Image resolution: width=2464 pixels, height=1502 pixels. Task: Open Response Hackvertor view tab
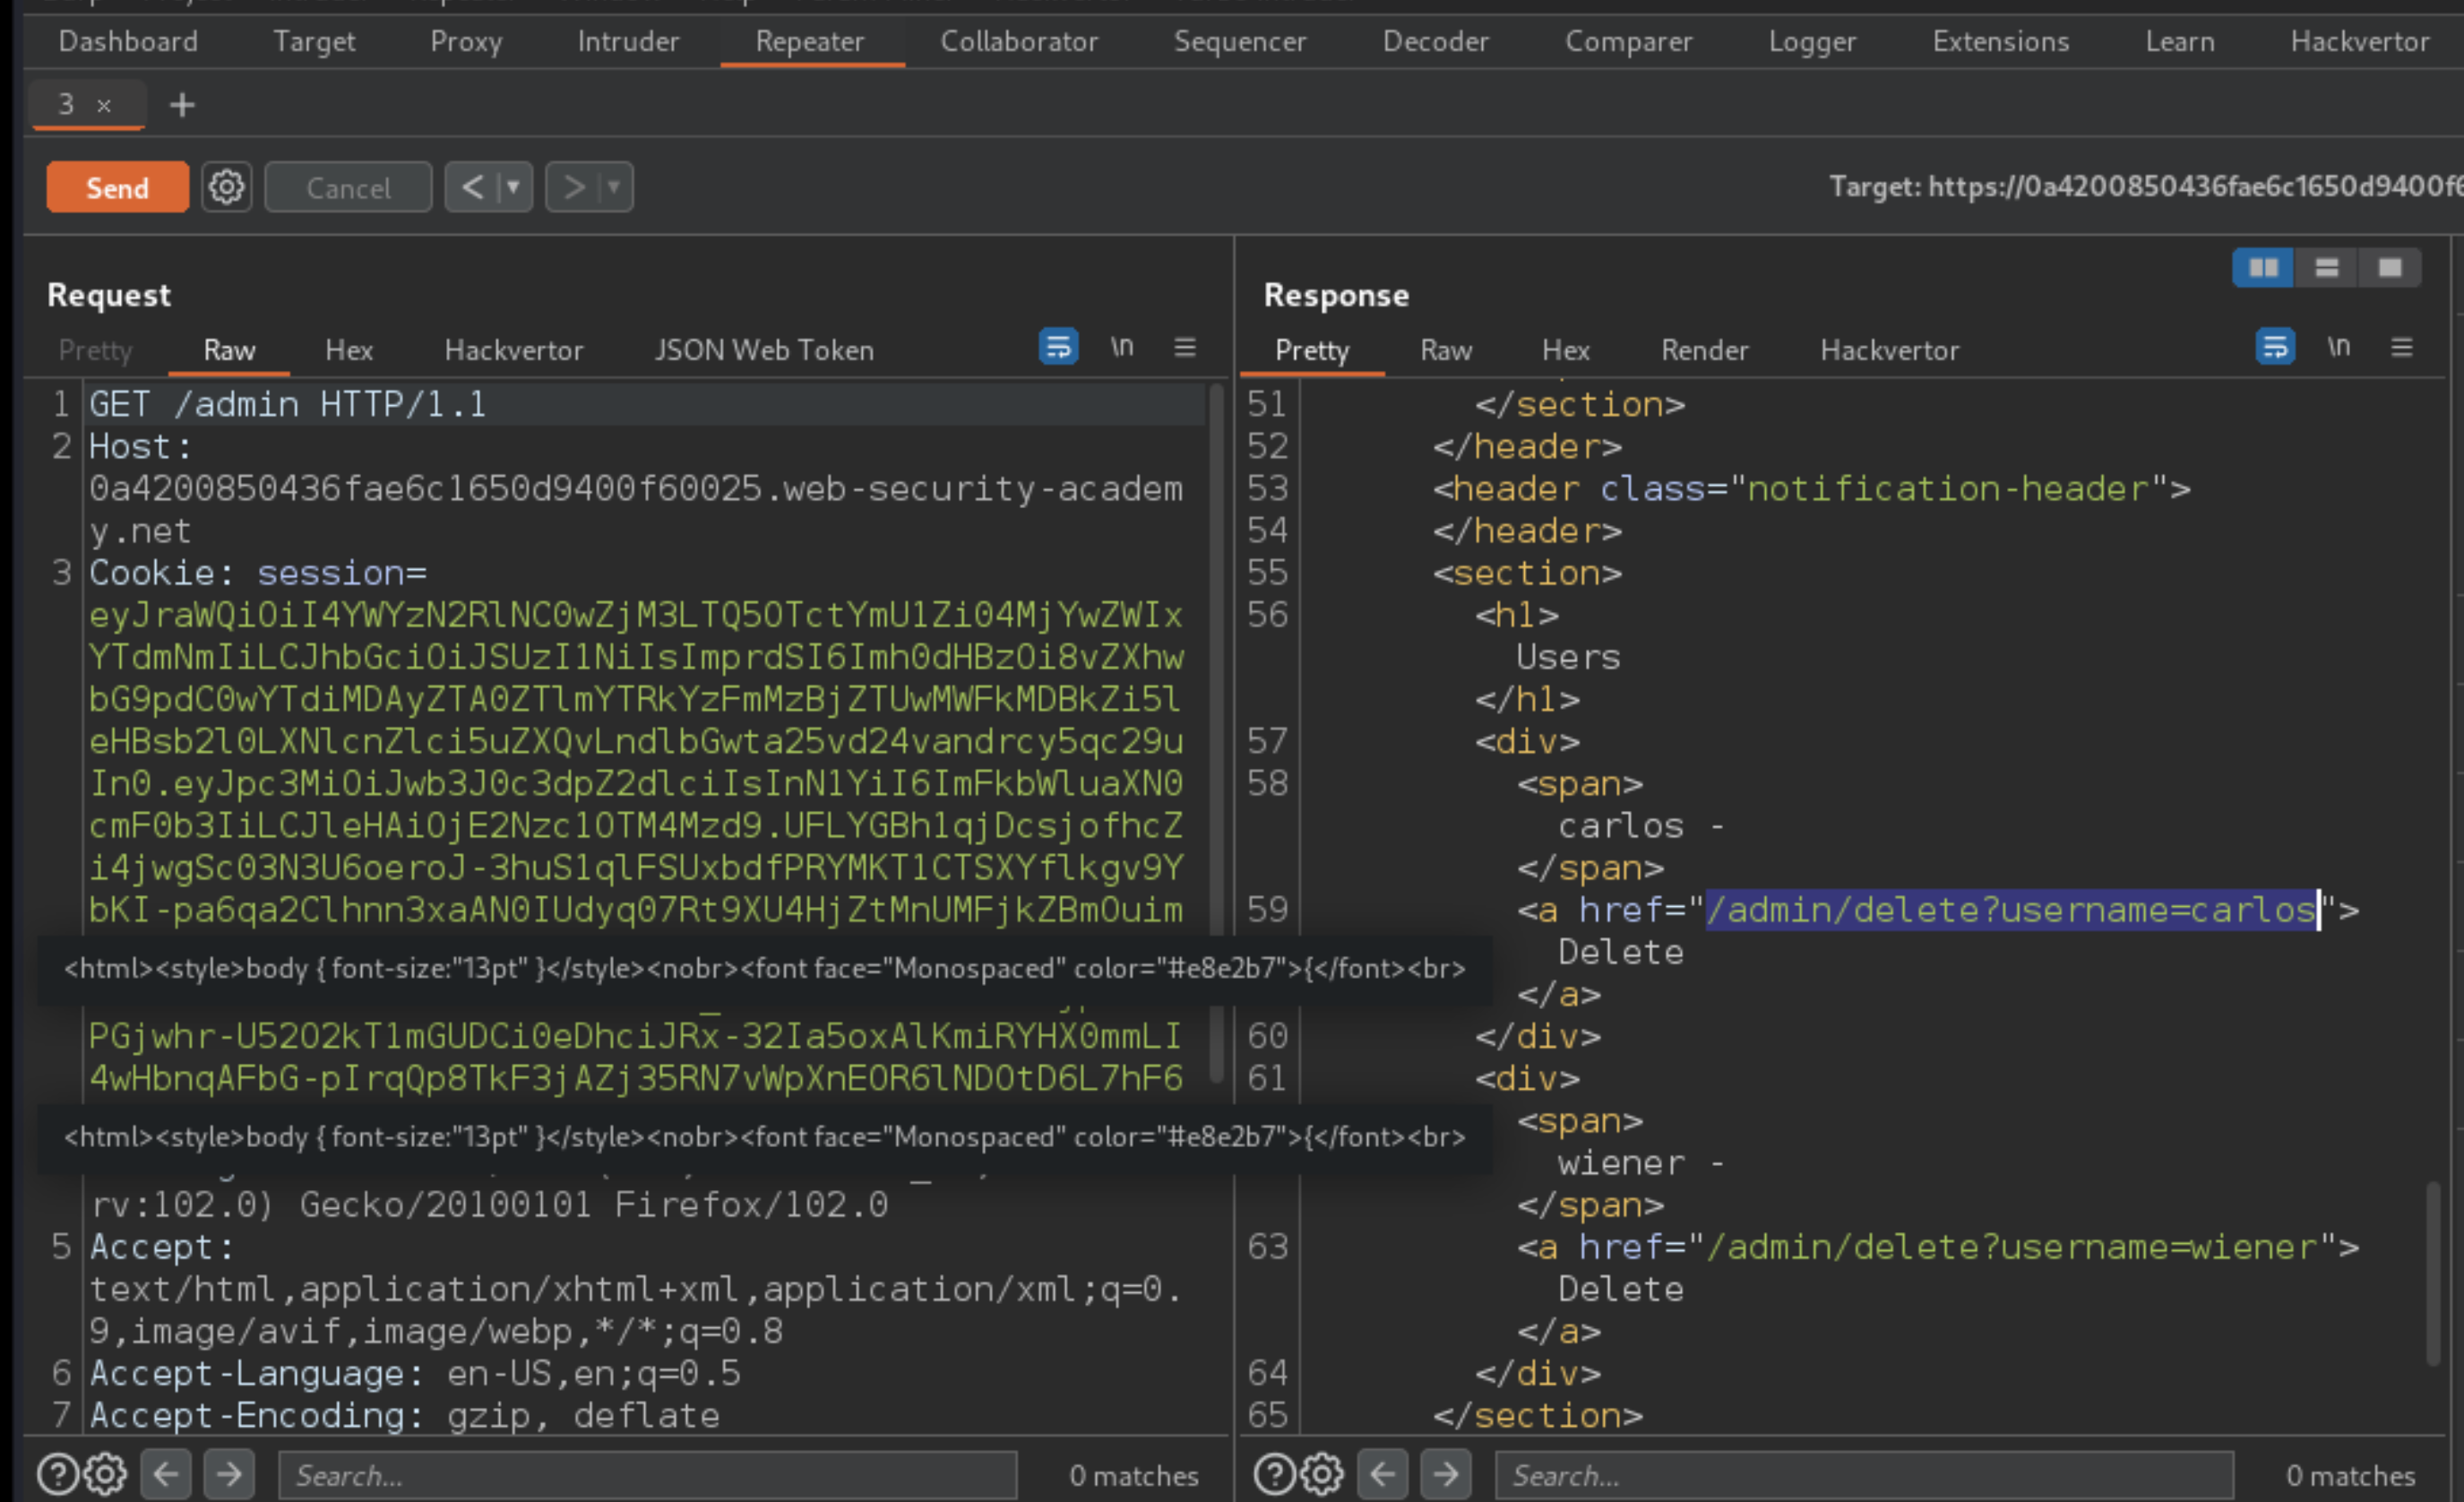[x=1890, y=350]
